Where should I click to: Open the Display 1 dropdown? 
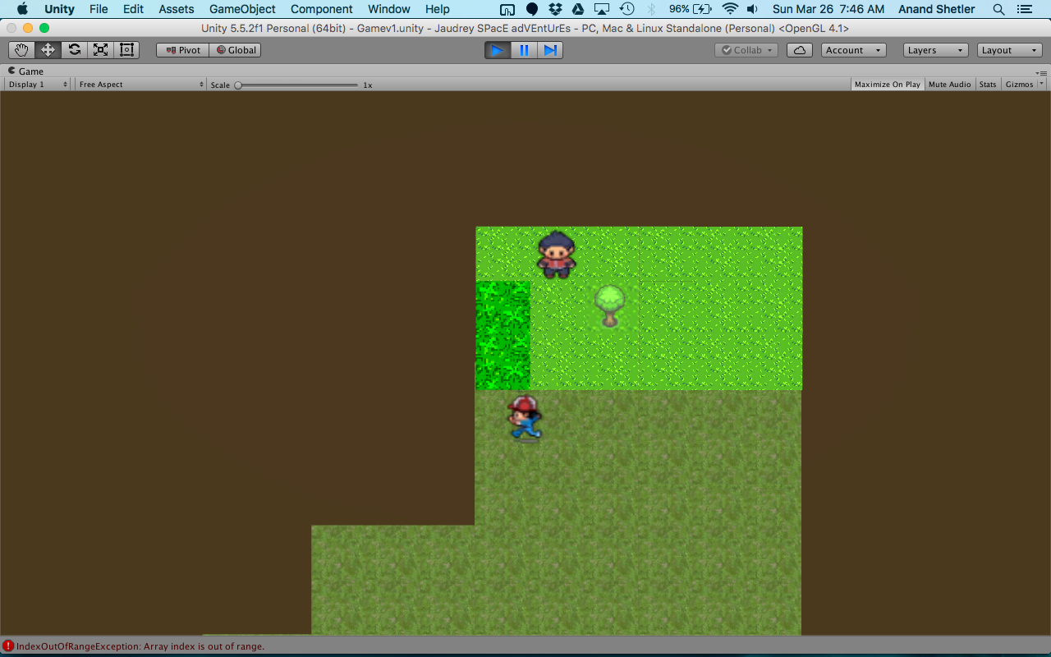pos(38,85)
